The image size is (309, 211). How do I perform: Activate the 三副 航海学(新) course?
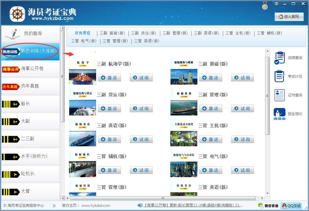pos(109,78)
